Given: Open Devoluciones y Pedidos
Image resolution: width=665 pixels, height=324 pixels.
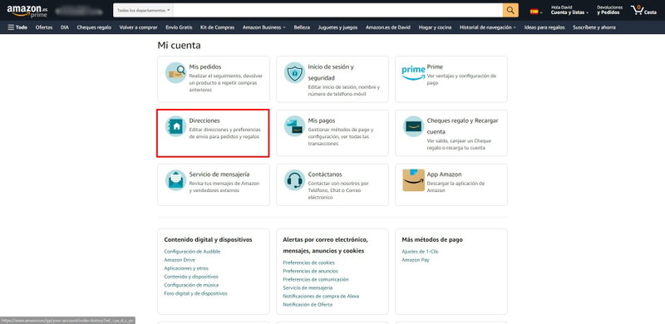Looking at the screenshot, I should pos(609,10).
